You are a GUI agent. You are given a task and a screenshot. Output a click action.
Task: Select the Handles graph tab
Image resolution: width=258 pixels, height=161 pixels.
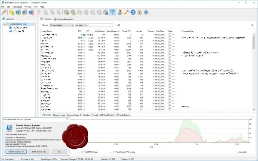coord(86,115)
